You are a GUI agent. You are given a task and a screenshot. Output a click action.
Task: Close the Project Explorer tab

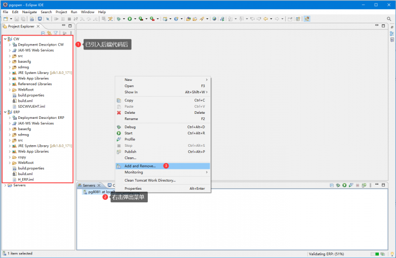click(38, 26)
